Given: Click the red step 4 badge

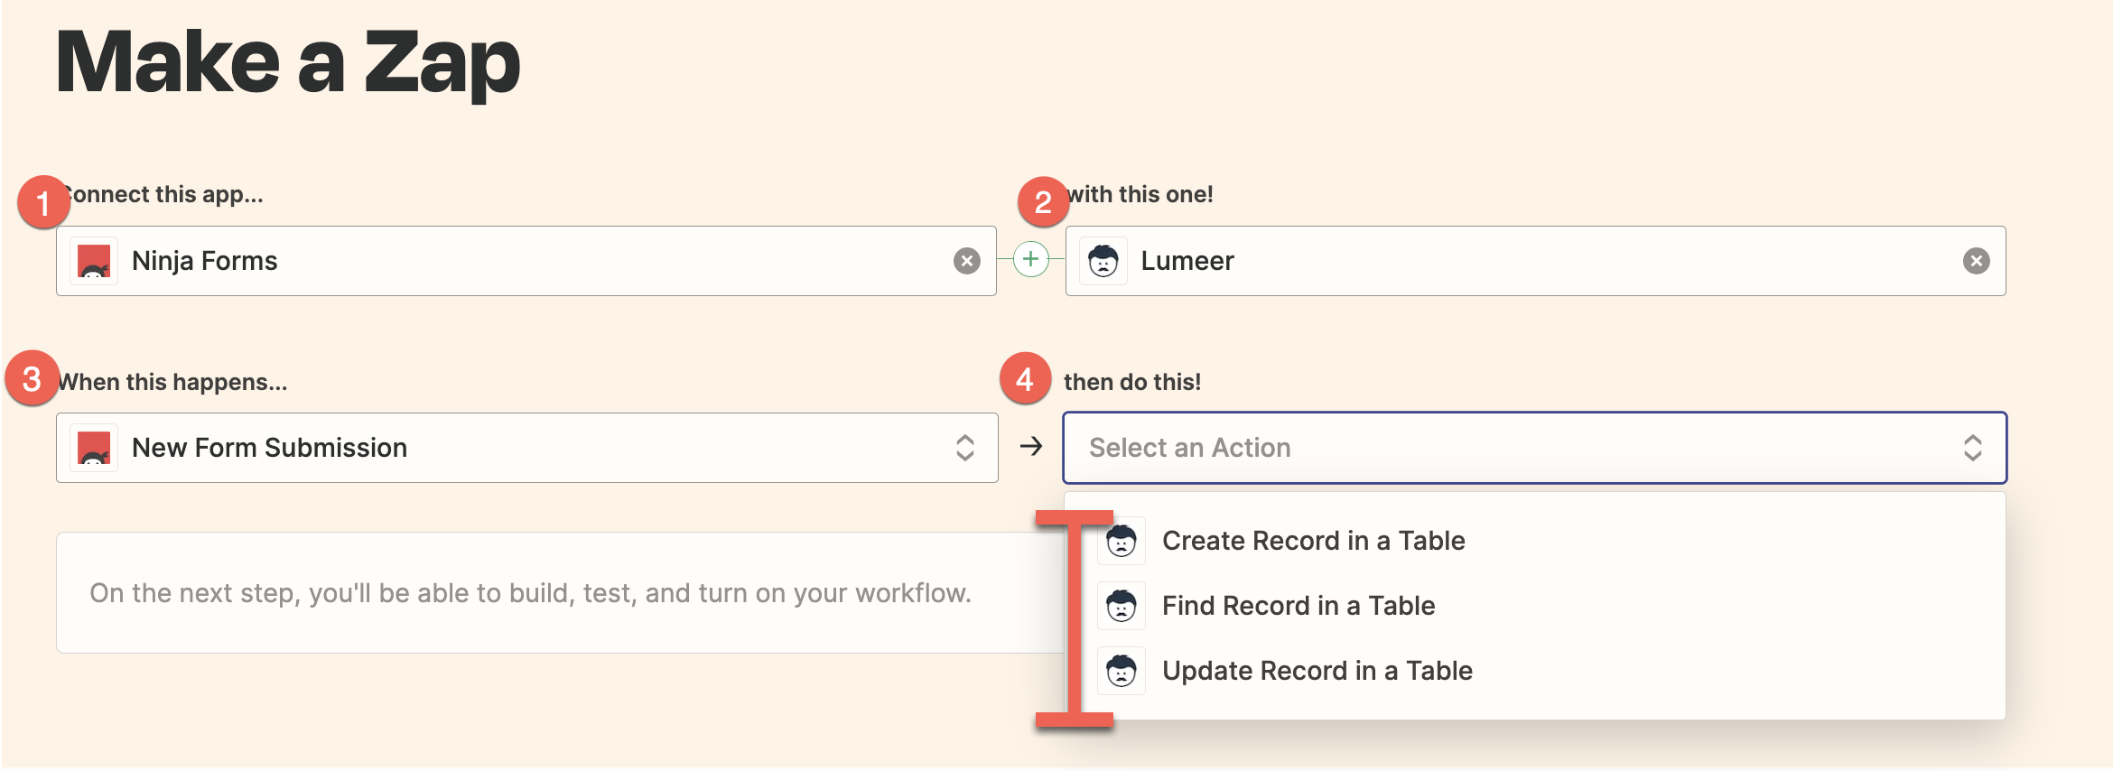Looking at the screenshot, I should 1025,378.
